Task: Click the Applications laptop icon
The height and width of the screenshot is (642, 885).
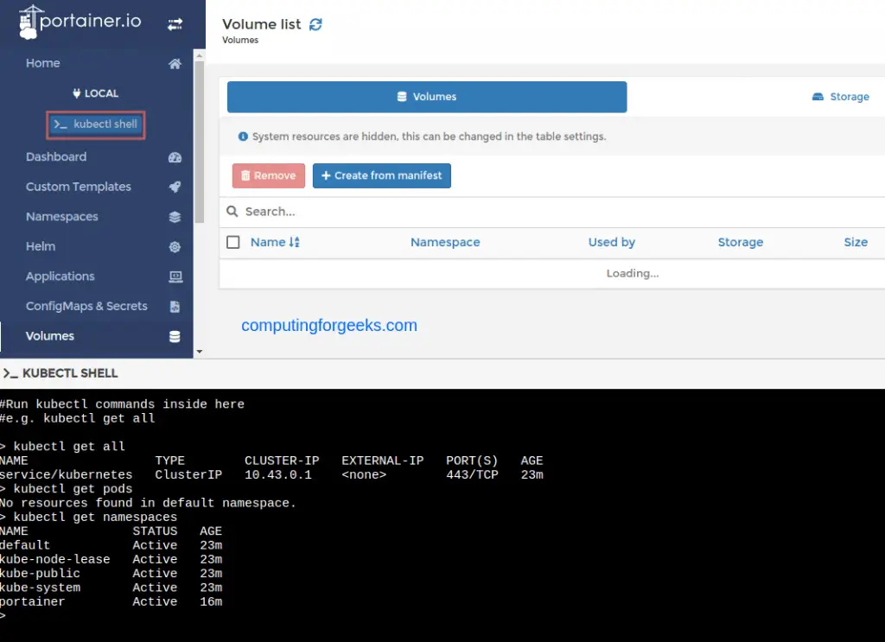Action: click(175, 277)
